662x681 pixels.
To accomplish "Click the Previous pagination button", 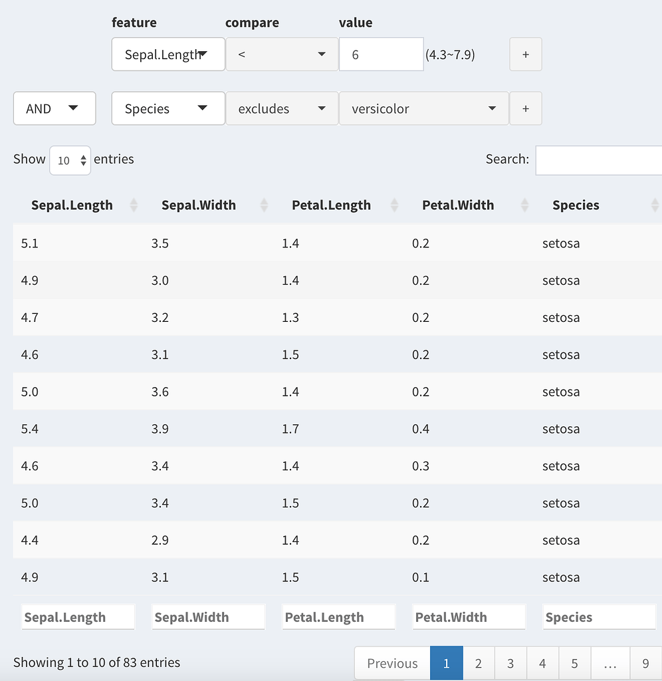I will [x=392, y=663].
